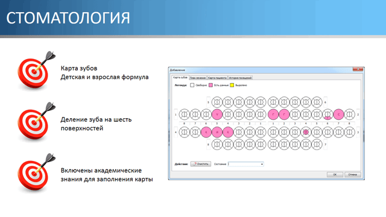
Task: Open the Состояние dropdown list
Action: (246, 164)
